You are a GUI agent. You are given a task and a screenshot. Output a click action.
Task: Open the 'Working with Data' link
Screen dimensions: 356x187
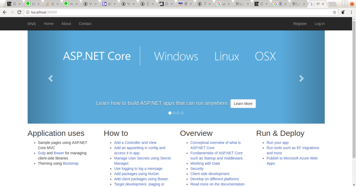[205, 163]
